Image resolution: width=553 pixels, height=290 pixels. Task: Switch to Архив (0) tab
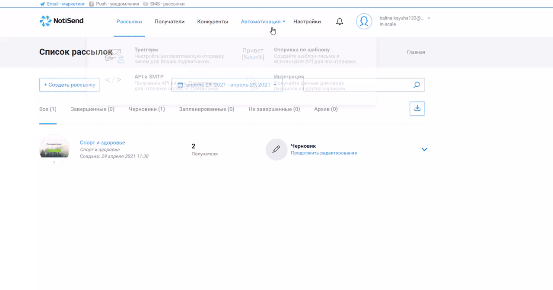(x=326, y=109)
